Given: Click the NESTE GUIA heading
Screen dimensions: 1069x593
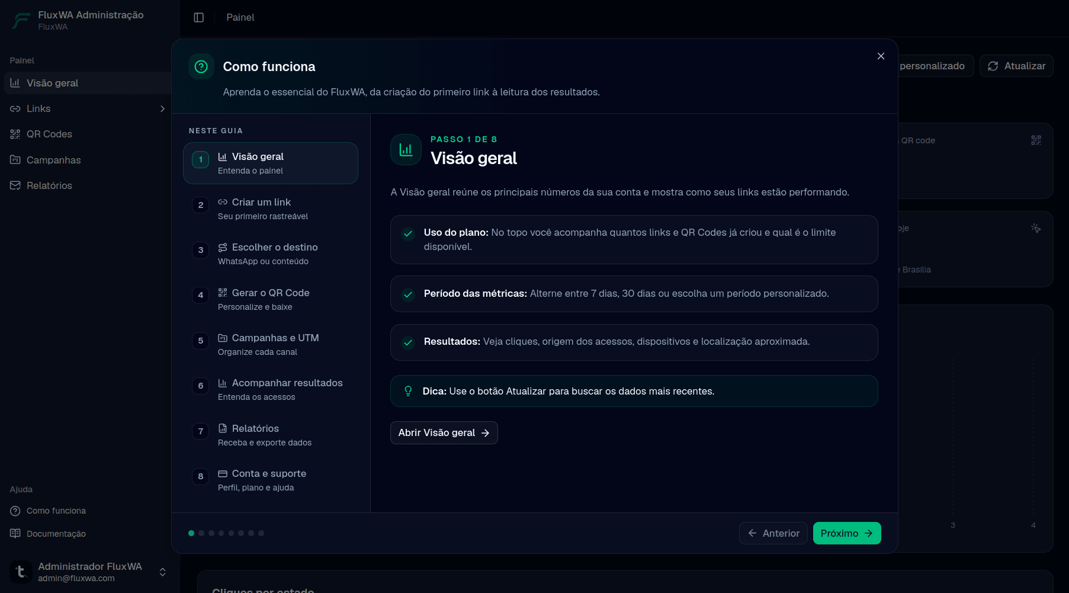Looking at the screenshot, I should [x=216, y=131].
